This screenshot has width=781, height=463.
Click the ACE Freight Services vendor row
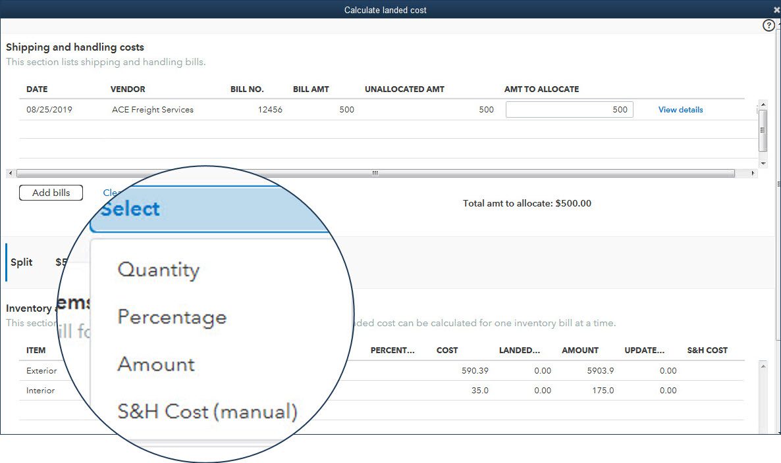point(153,110)
